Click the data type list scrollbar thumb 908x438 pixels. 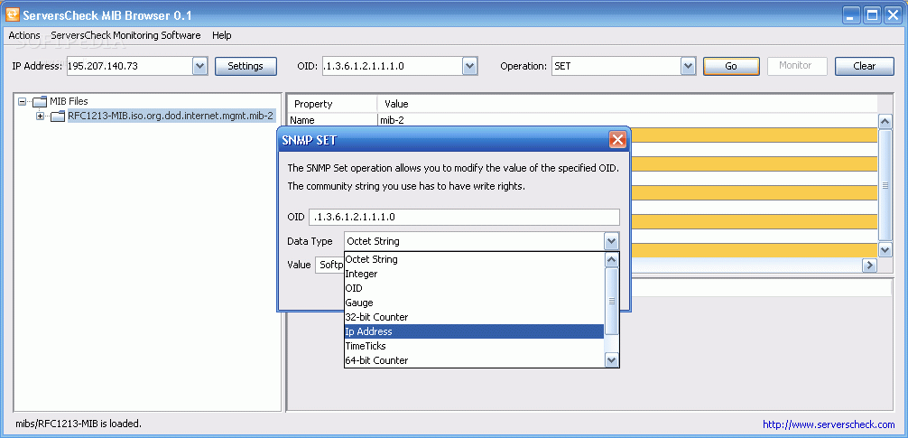(x=612, y=302)
